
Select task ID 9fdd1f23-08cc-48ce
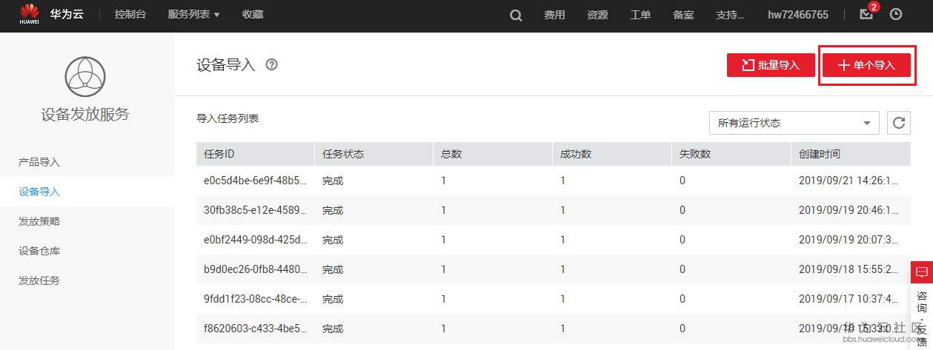pos(255,299)
